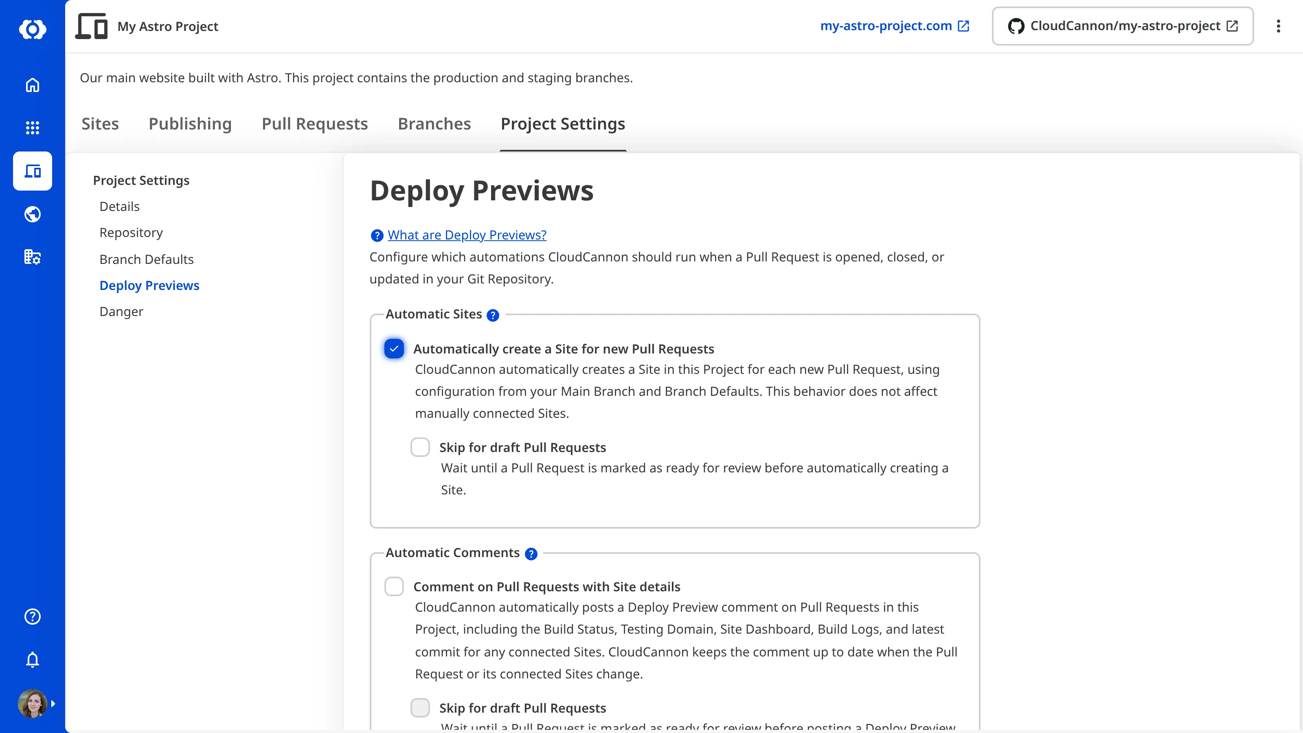Check Skip for draft Pull Requests under Automatic Comments

pyautogui.click(x=420, y=708)
